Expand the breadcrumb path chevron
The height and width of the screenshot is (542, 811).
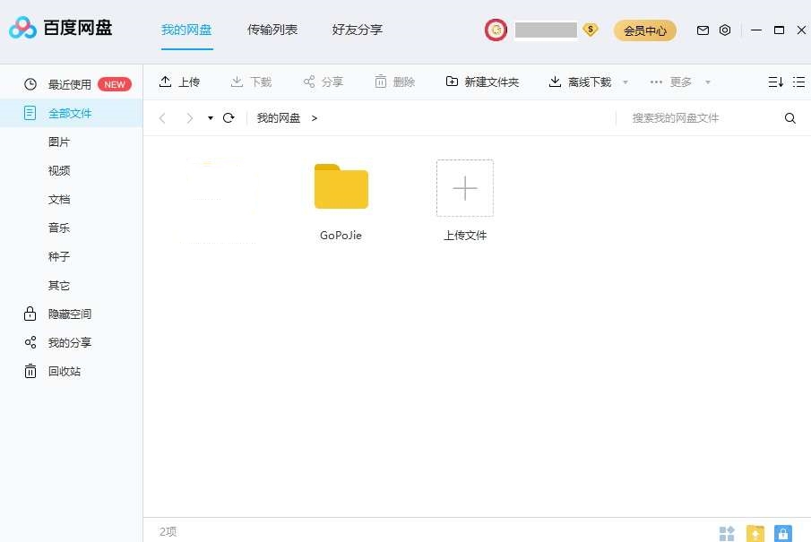pos(314,118)
